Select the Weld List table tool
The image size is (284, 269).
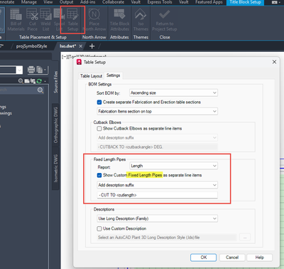point(45,20)
